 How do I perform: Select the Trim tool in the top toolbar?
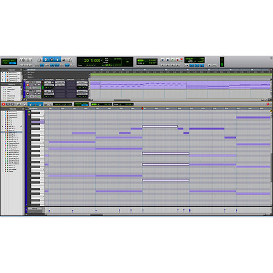click(46, 59)
